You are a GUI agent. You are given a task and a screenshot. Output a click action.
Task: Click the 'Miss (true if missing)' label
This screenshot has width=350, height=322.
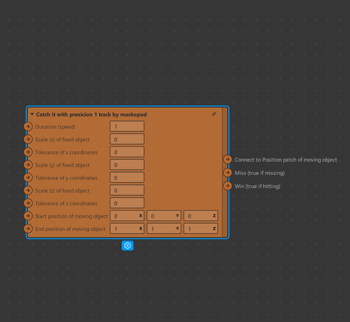click(x=259, y=173)
